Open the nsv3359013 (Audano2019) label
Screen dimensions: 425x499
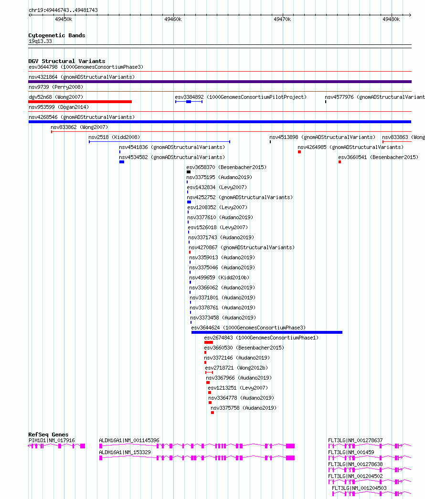[222, 257]
